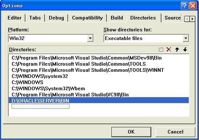Click the empty new directory entry box
This screenshot has width=199, height=140.
click(41, 106)
